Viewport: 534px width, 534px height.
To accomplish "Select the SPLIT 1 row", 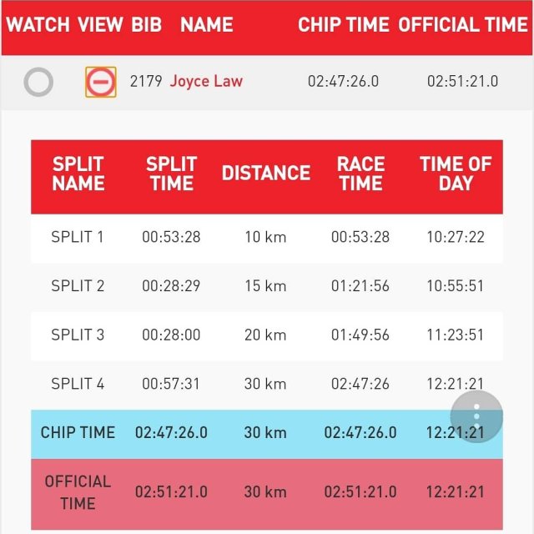I will 267,237.
